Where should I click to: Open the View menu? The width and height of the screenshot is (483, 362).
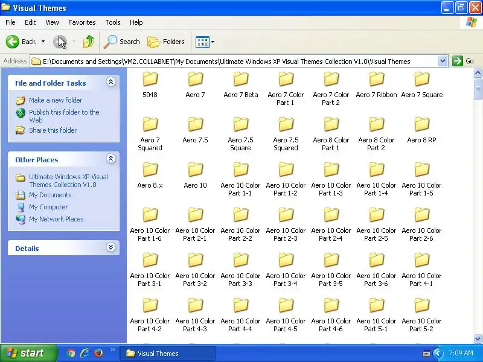(52, 22)
